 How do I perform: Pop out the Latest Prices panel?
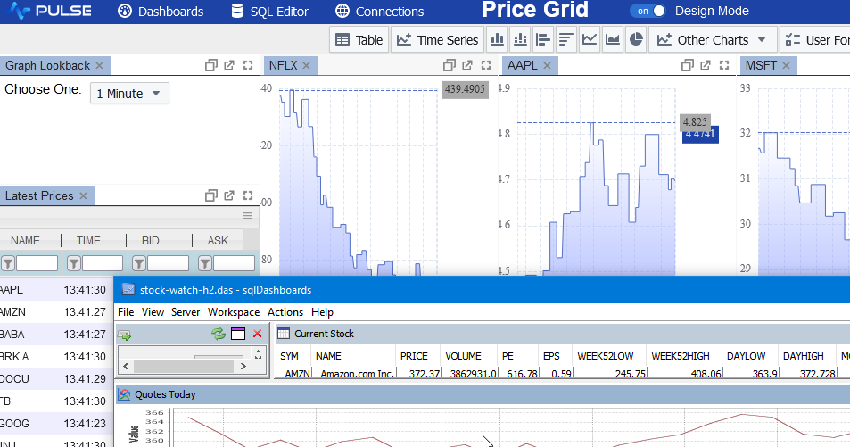pyautogui.click(x=229, y=195)
